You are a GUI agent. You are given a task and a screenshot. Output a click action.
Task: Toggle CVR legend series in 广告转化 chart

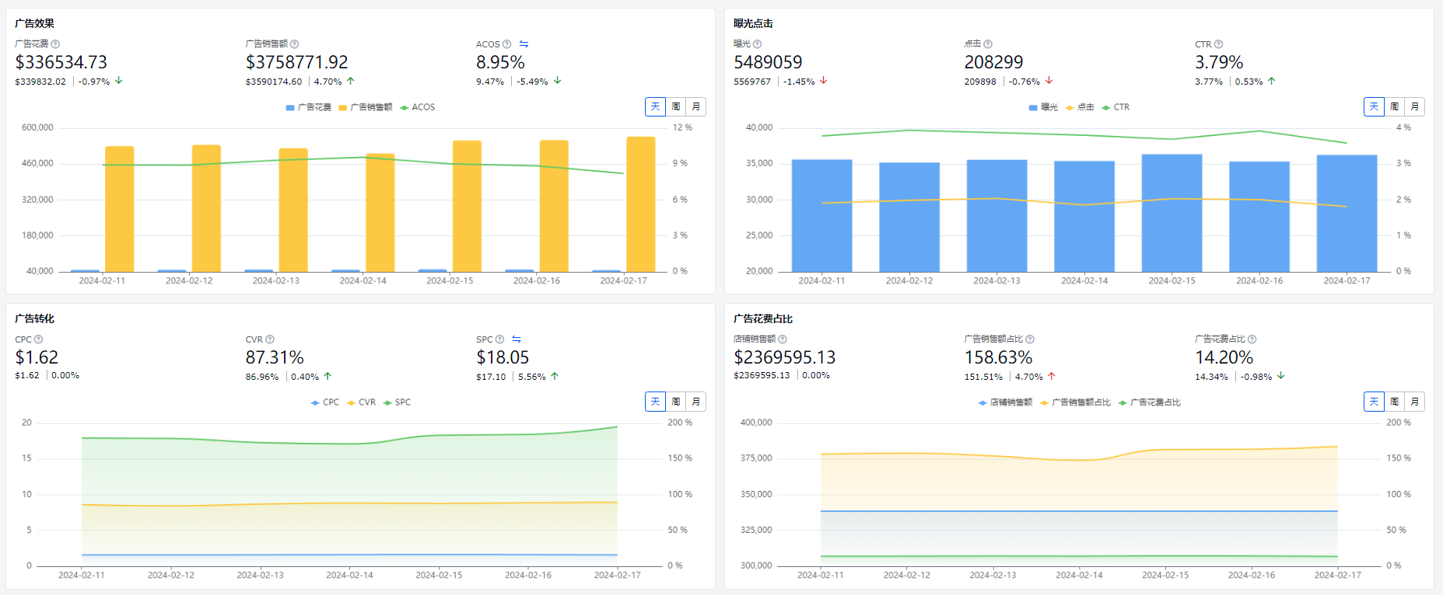click(x=362, y=402)
